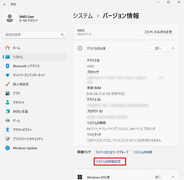Viewport: 184px width, 180px height.
Task: Click the システム monitor icon
Action: 7,57
